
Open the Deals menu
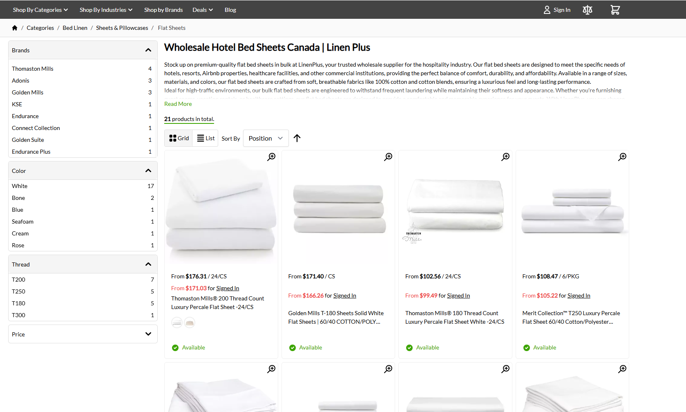(203, 10)
